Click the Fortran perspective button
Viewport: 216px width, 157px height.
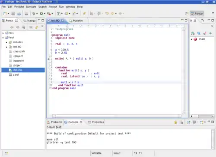point(197,14)
